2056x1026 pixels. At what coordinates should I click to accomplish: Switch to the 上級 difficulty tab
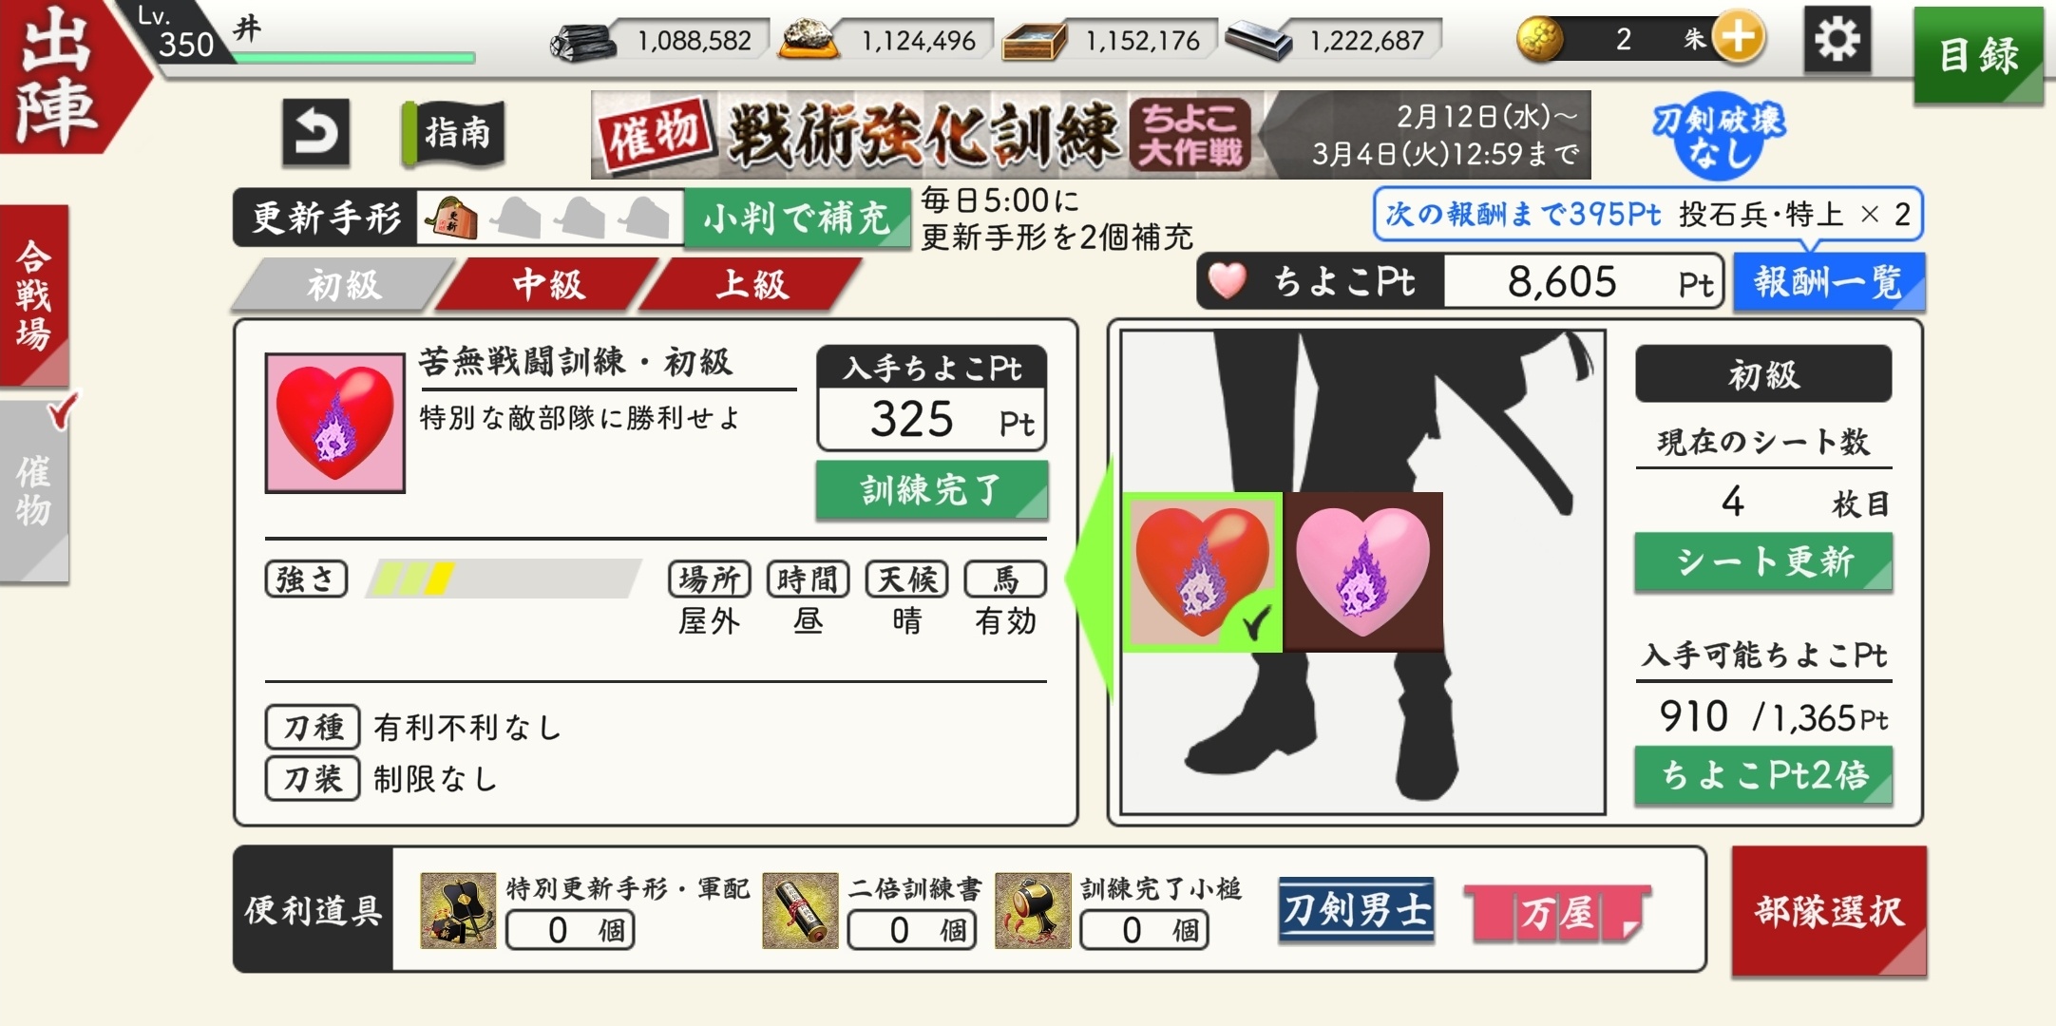point(752,284)
